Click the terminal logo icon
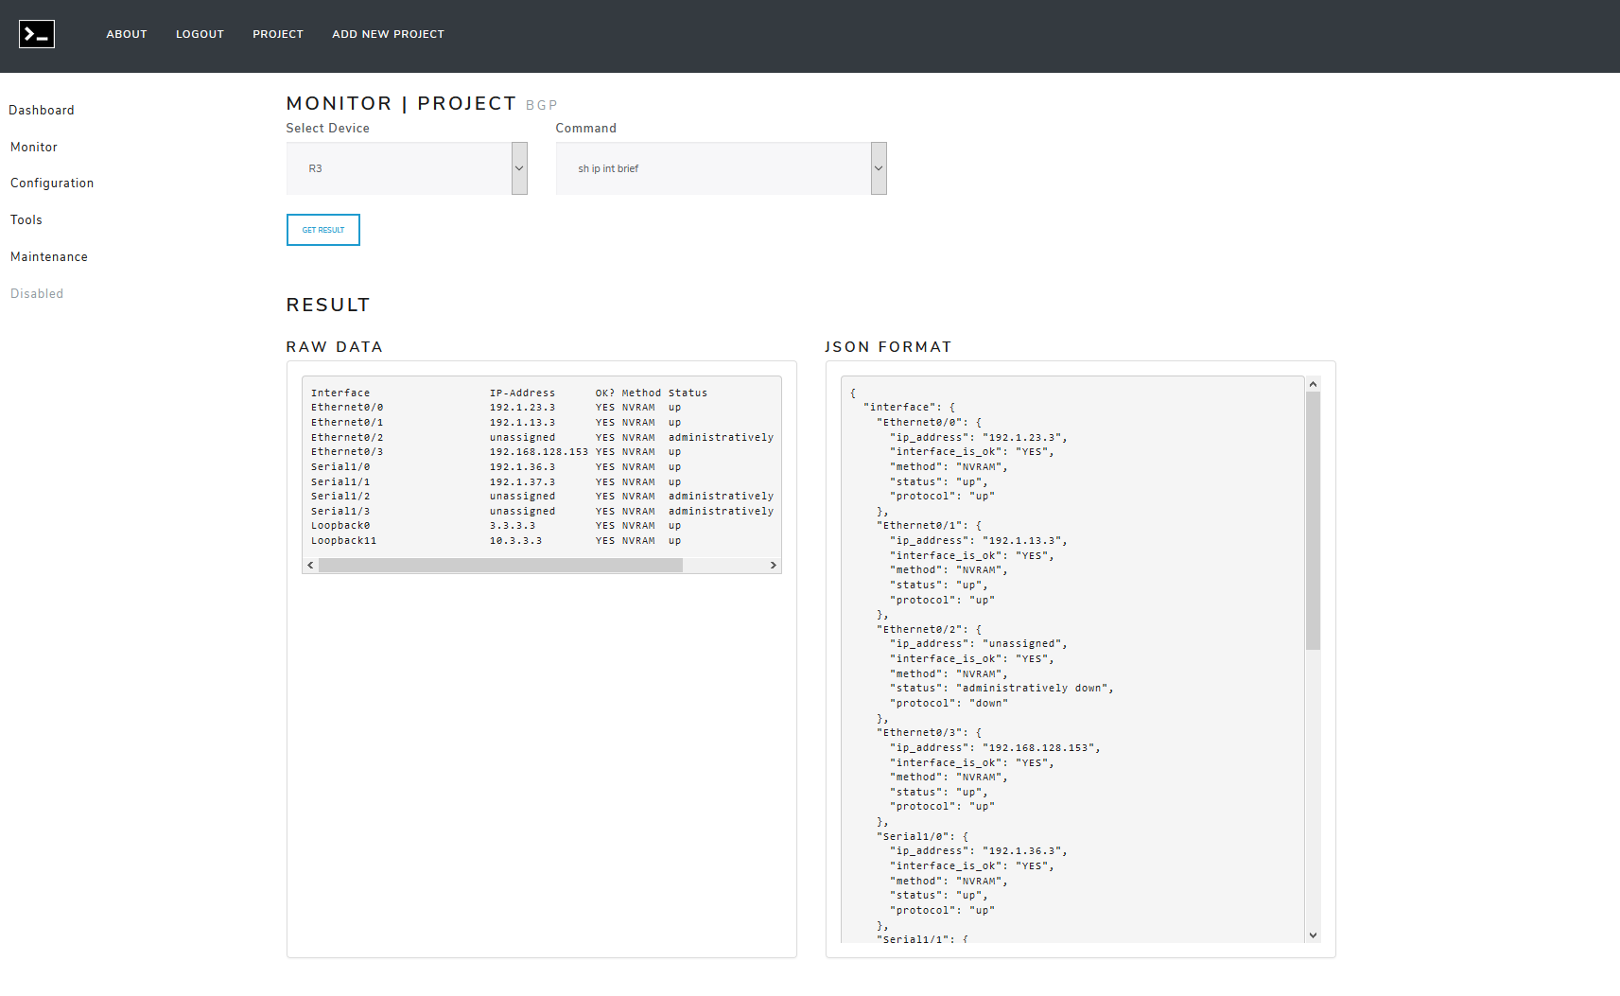1620x996 pixels. [37, 34]
